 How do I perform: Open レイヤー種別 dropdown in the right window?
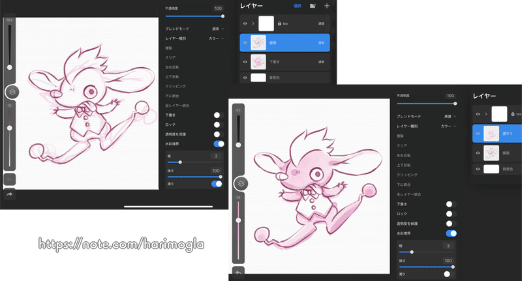[x=448, y=126]
